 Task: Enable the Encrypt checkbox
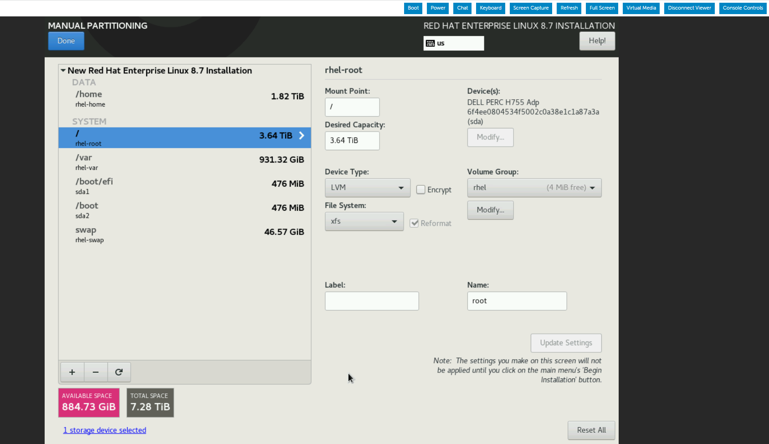tap(420, 189)
